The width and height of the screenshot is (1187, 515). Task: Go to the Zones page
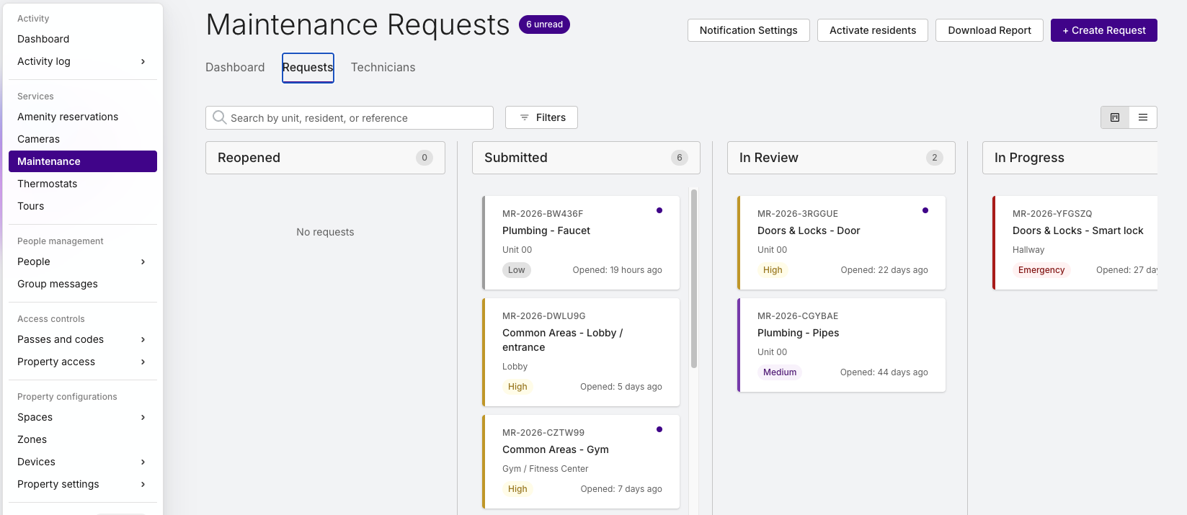(x=83, y=439)
